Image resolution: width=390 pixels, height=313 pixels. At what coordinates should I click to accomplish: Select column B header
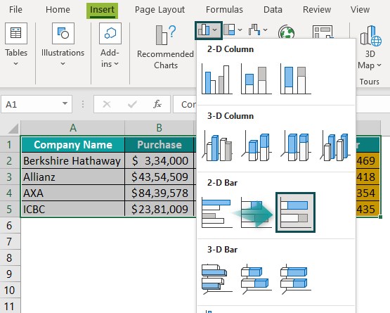pyautogui.click(x=160, y=128)
